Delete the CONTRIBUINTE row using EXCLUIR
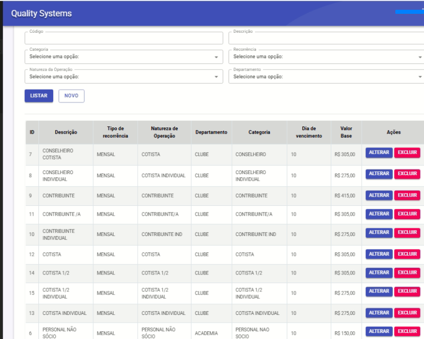424x339 pixels. [407, 194]
